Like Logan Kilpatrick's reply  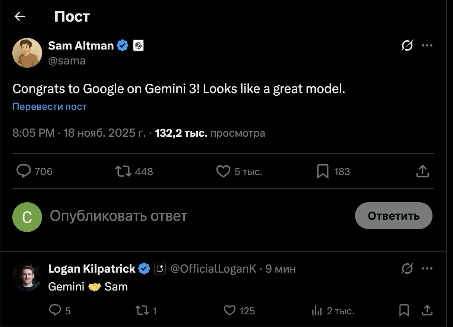(230, 311)
